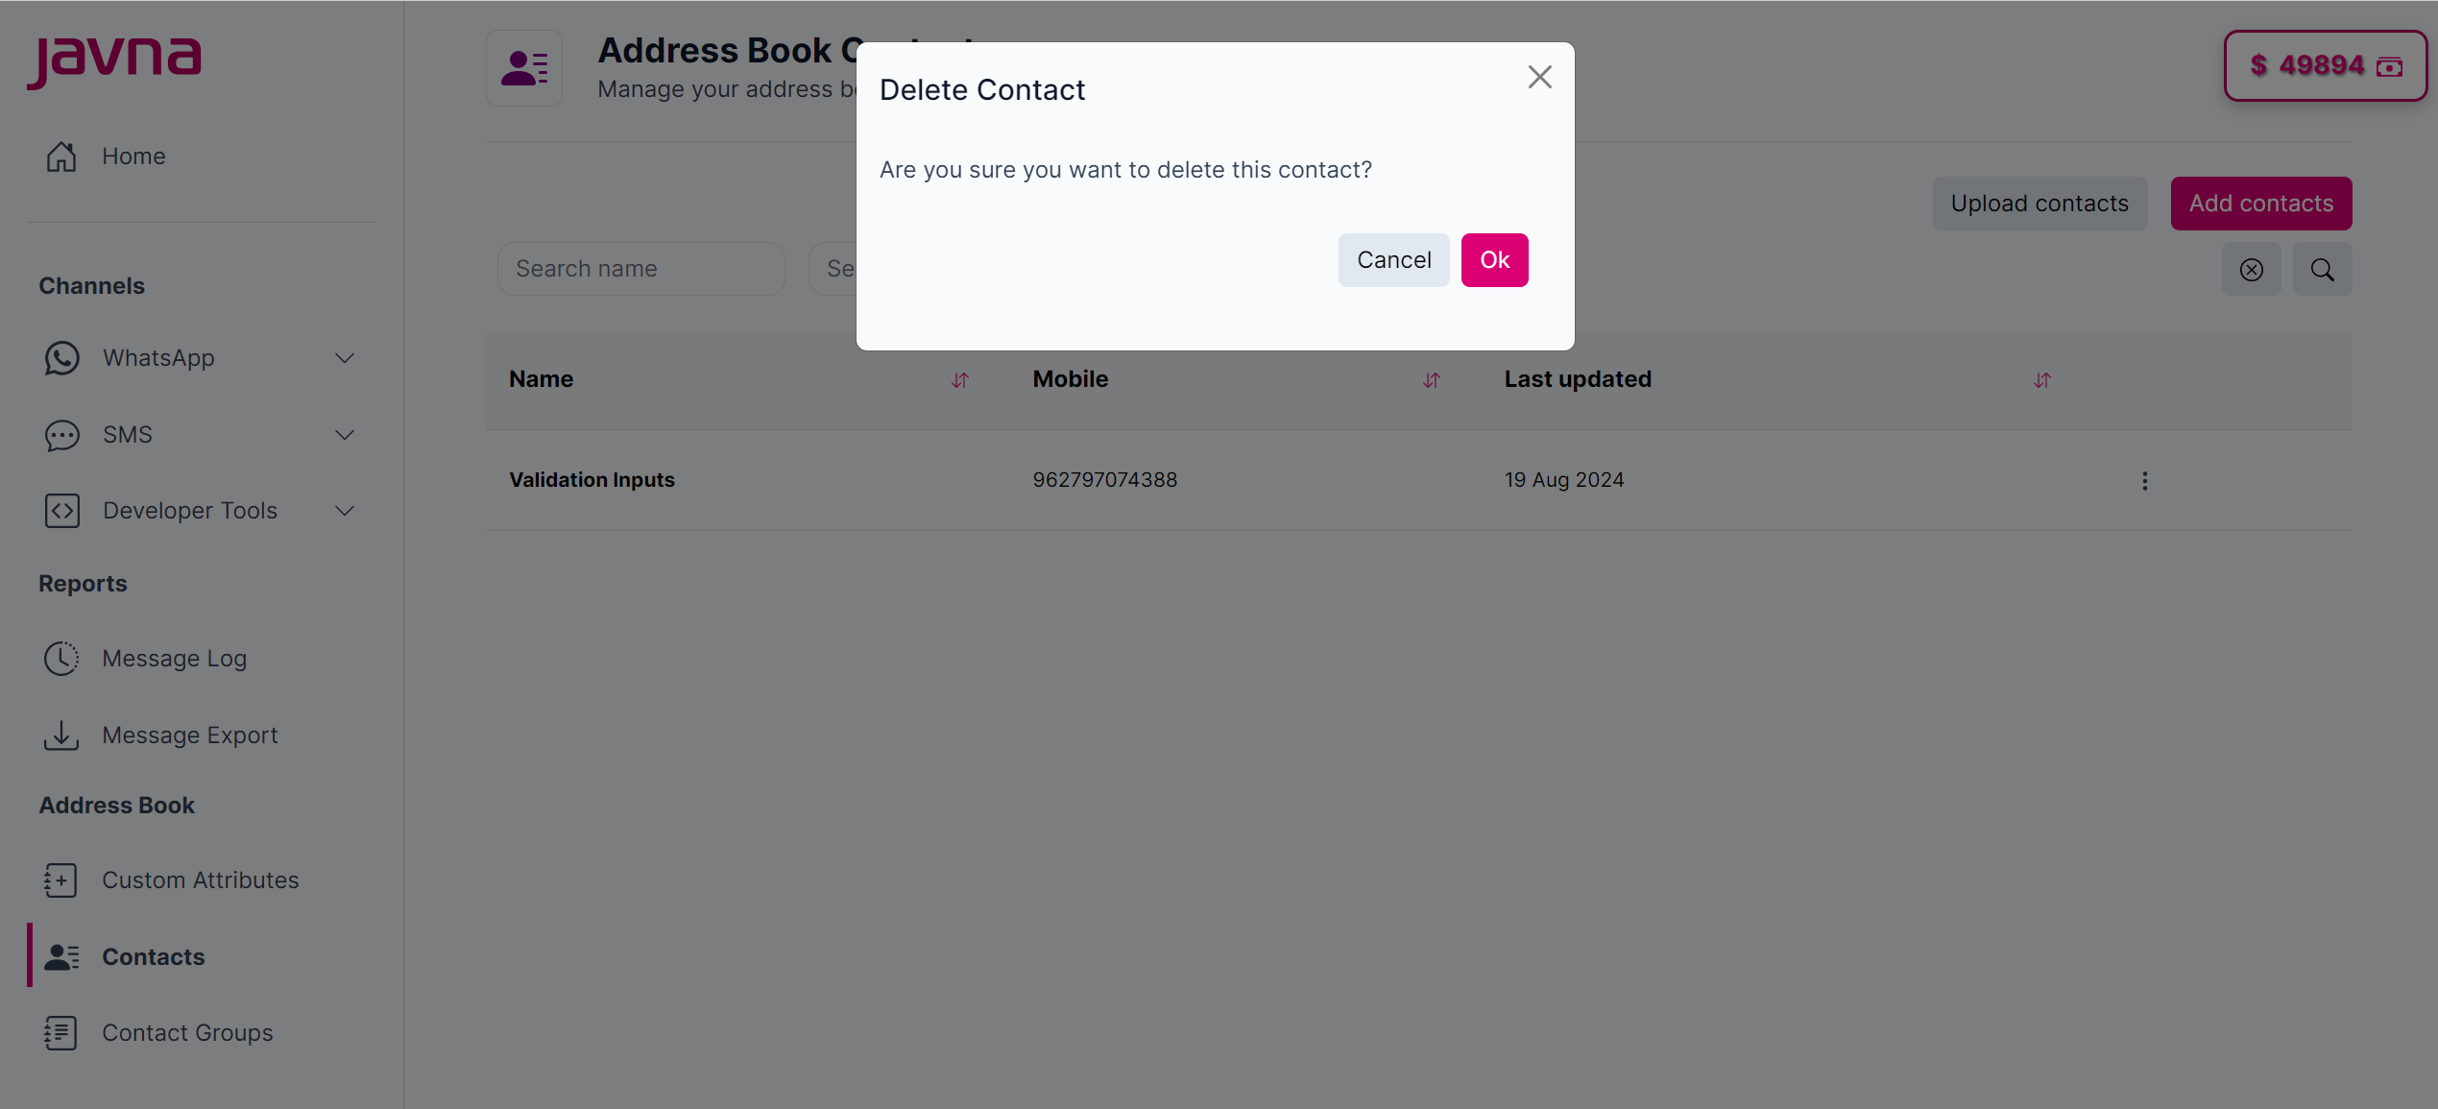Click the search magnifier icon

tap(2322, 269)
